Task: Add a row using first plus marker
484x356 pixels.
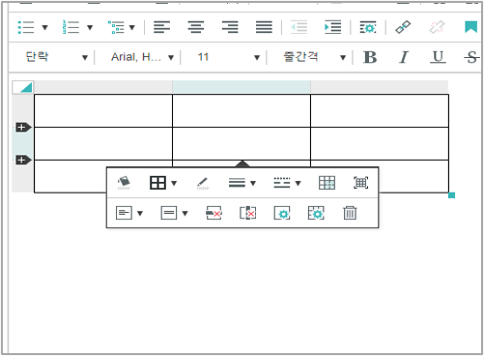Action: pos(22,128)
